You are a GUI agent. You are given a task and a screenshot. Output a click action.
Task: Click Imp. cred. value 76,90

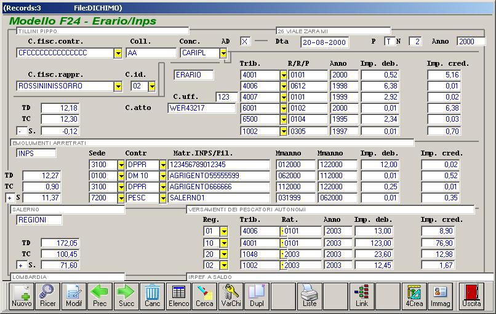[x=438, y=243]
